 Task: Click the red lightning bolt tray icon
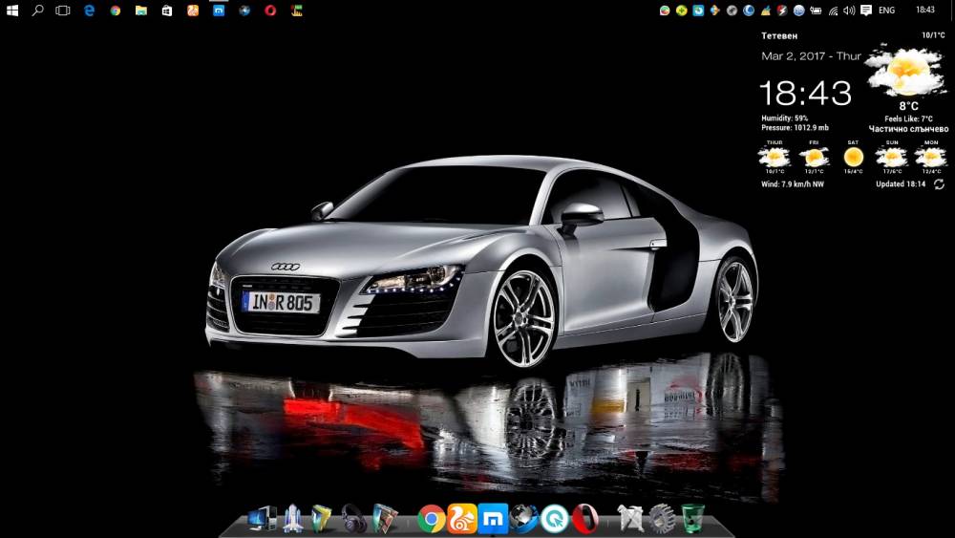point(782,11)
